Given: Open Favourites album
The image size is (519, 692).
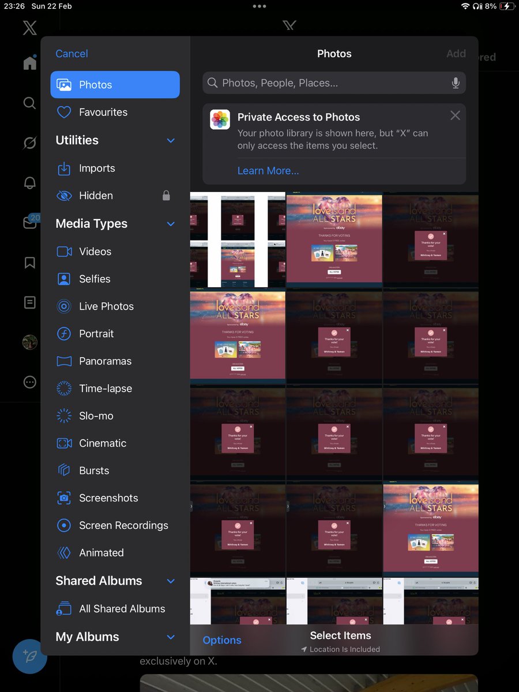Looking at the screenshot, I should pos(115,112).
